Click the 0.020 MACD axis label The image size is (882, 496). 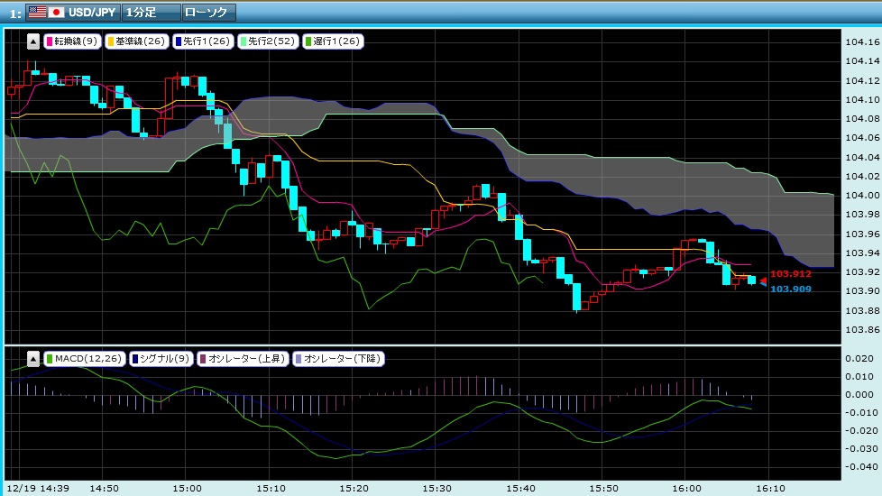(859, 359)
